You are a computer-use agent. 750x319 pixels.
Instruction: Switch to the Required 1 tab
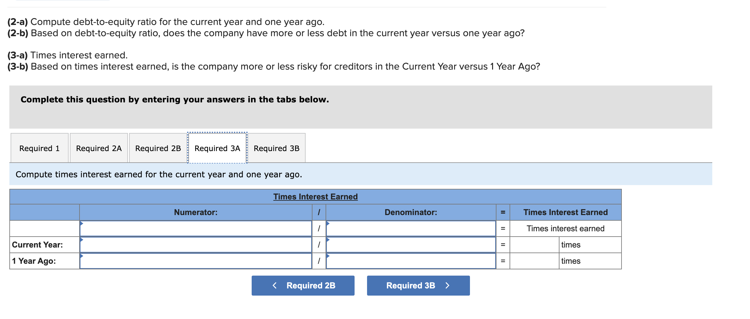pyautogui.click(x=39, y=148)
